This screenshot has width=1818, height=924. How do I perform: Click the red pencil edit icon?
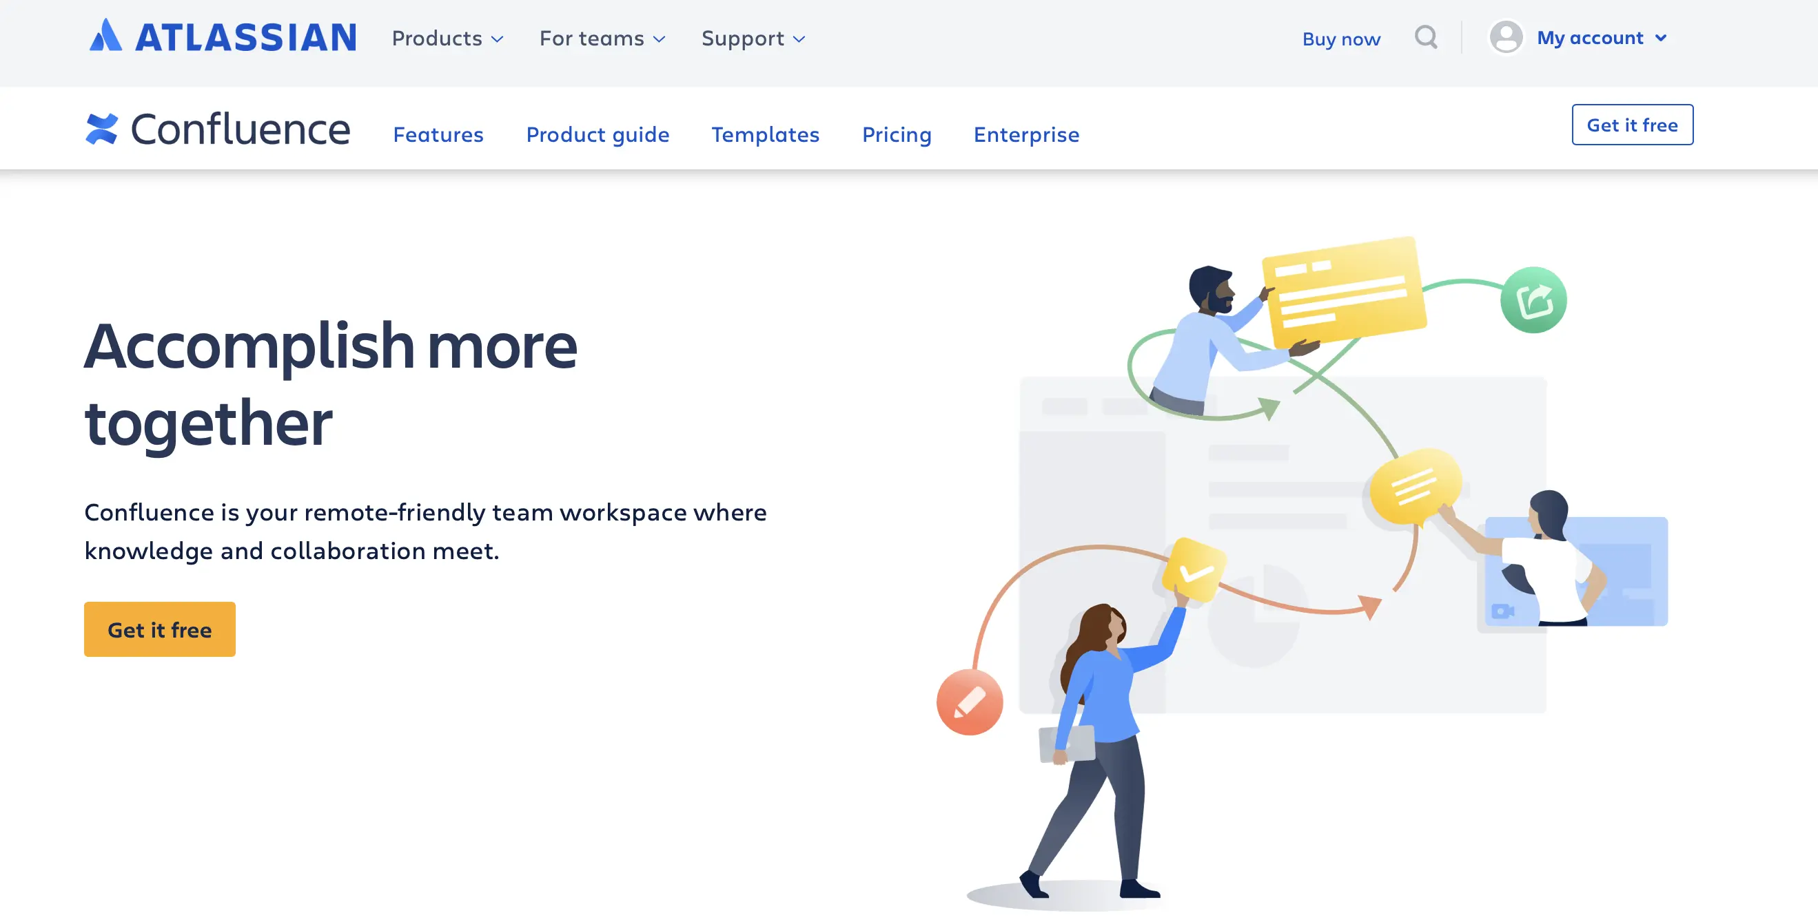(x=969, y=702)
